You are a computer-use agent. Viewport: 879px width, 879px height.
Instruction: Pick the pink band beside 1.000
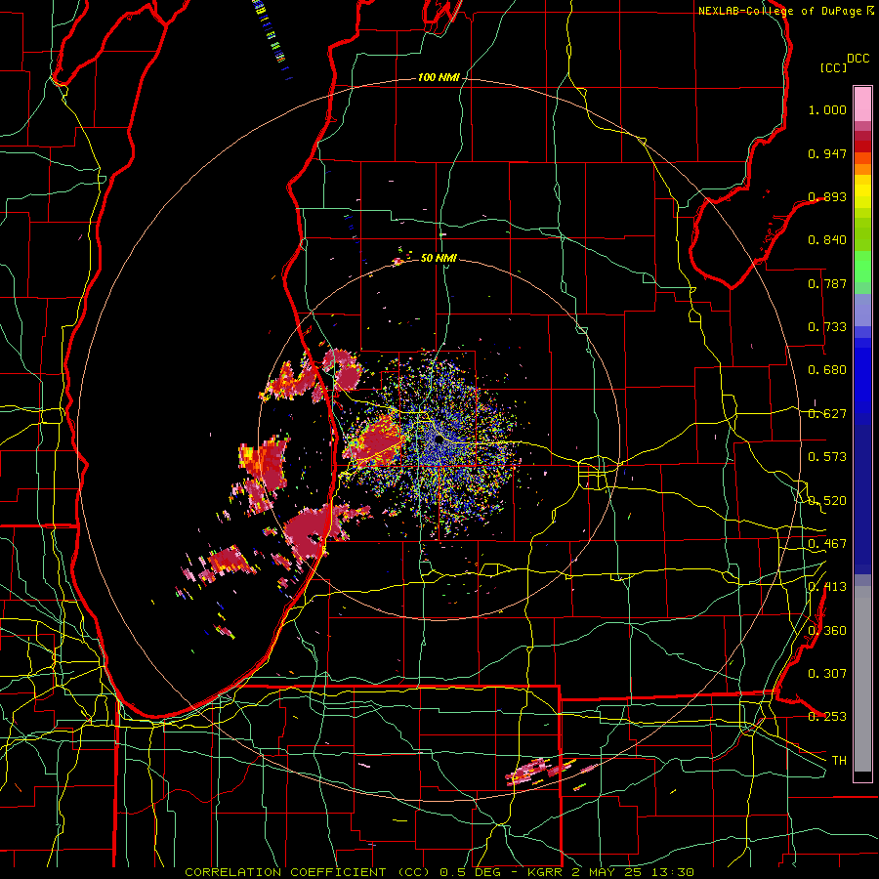862,105
